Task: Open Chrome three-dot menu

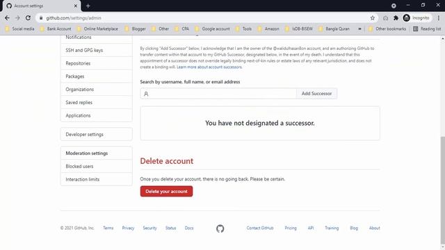Action: [x=439, y=18]
